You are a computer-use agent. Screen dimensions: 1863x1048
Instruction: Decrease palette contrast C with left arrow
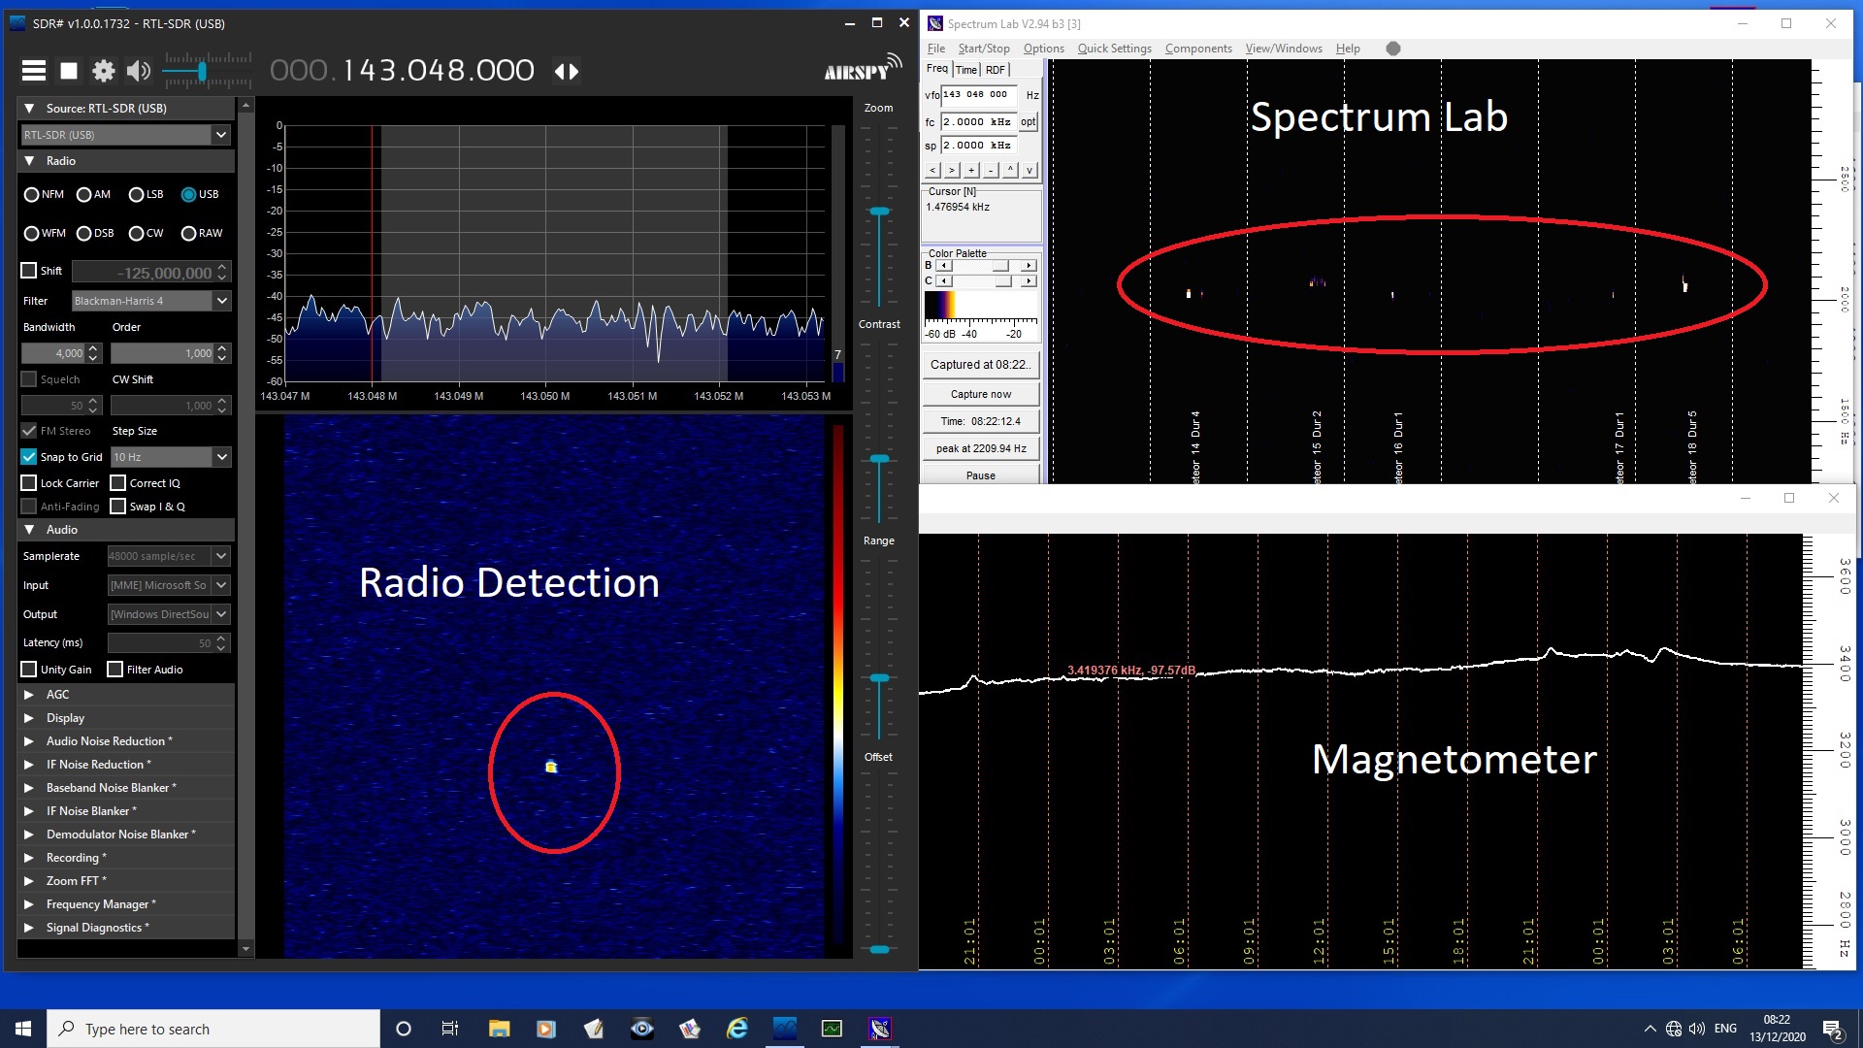[x=944, y=281]
